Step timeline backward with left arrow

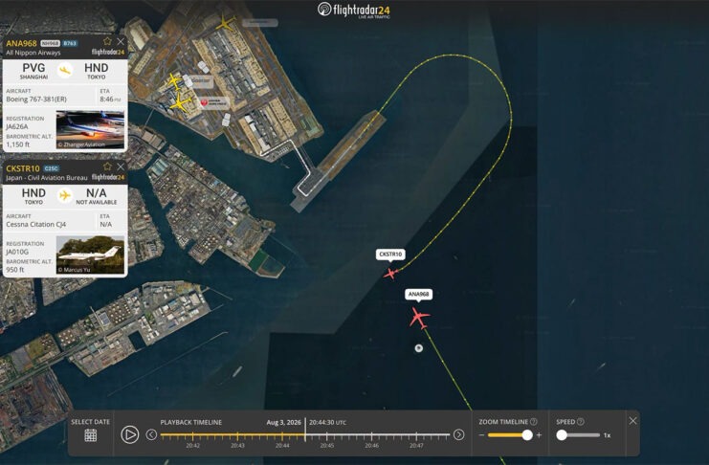[x=151, y=434]
